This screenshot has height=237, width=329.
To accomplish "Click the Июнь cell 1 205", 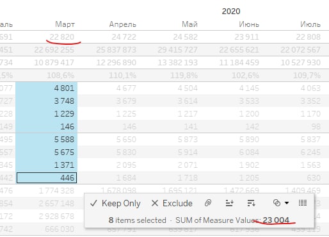I will point(249,178).
